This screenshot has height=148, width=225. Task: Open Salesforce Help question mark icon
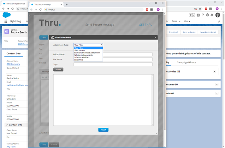pyautogui.click(x=203, y=15)
